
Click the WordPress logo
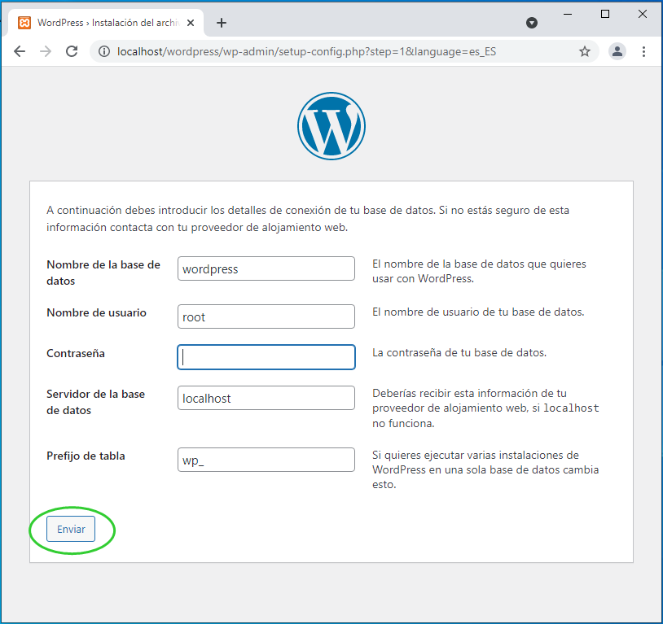coord(331,126)
